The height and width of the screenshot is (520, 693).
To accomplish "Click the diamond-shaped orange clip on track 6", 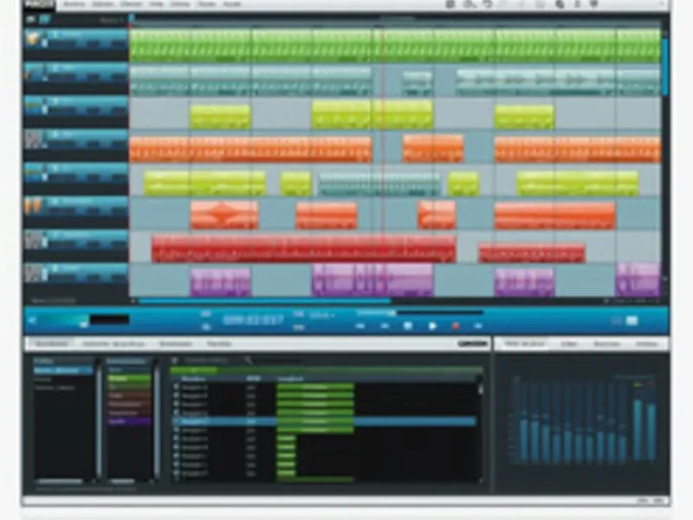I will (x=224, y=215).
